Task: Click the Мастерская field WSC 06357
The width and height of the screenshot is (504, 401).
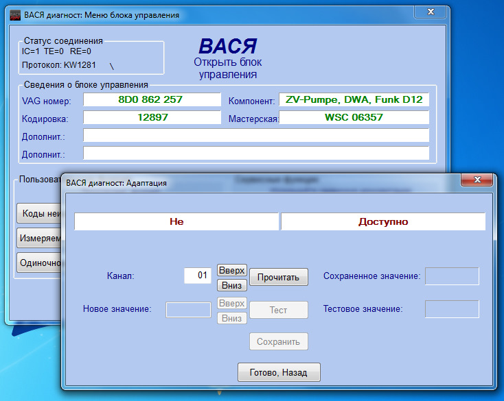Action: 354,117
